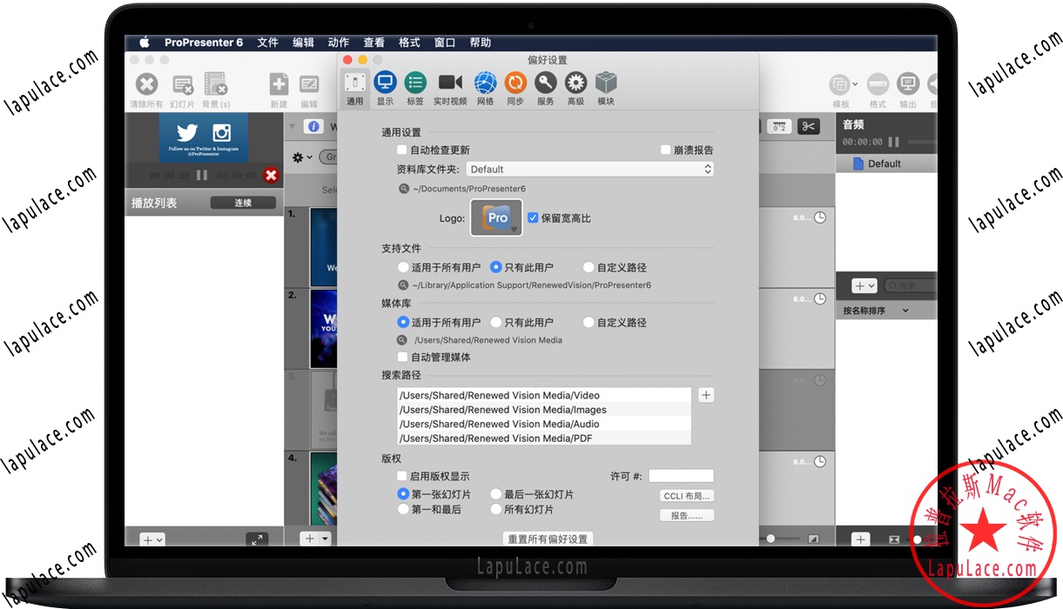Click the CCLI 布局 button

click(687, 496)
